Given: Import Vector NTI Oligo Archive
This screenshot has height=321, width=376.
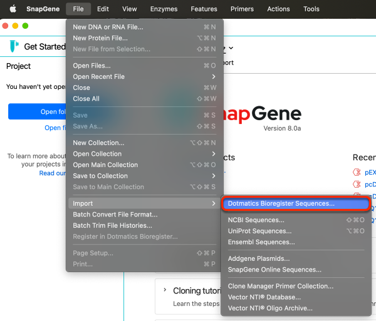Looking at the screenshot, I should click(296, 308).
